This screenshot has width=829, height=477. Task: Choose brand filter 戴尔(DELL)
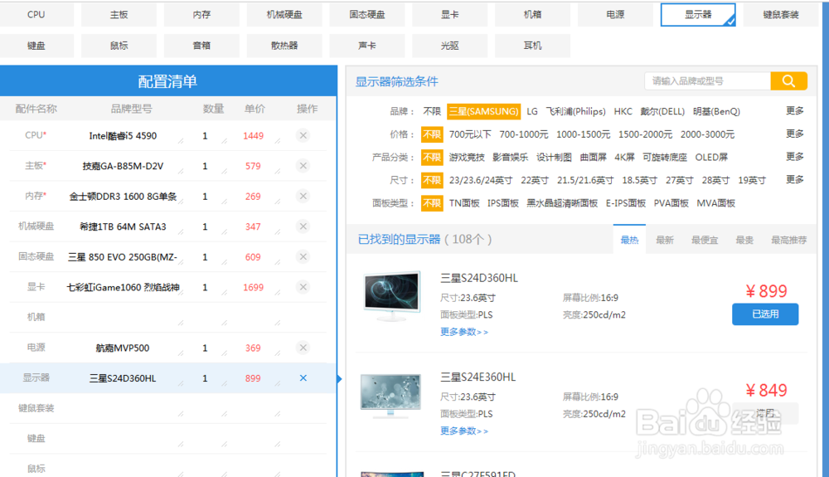tap(662, 112)
